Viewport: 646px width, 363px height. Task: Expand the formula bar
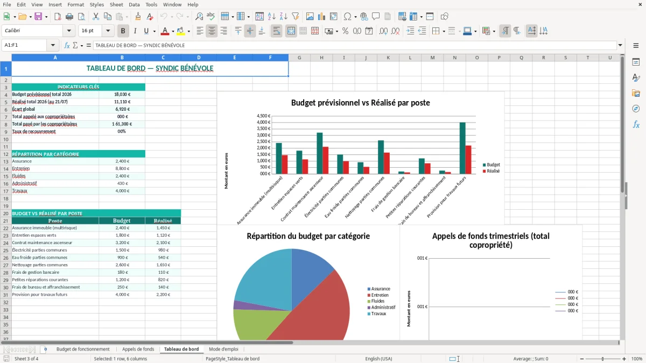tap(621, 45)
